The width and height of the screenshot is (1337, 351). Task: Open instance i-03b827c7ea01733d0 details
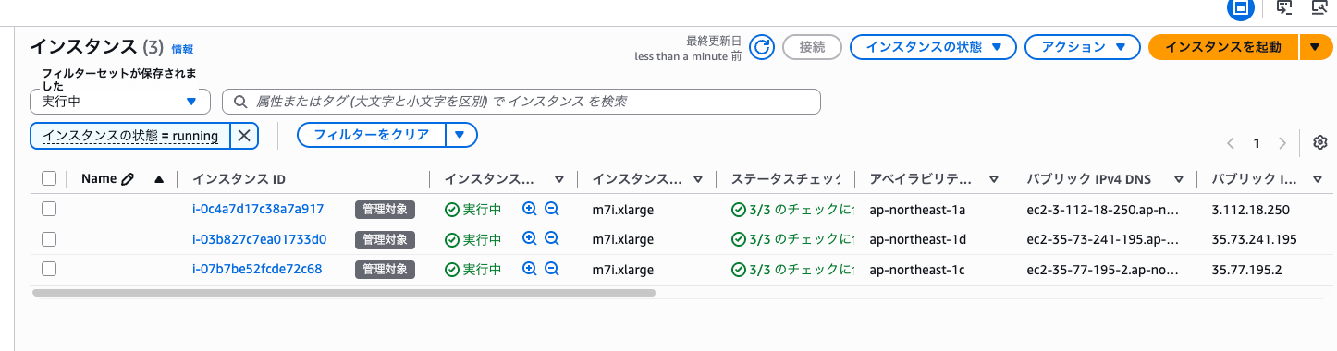[x=260, y=239]
